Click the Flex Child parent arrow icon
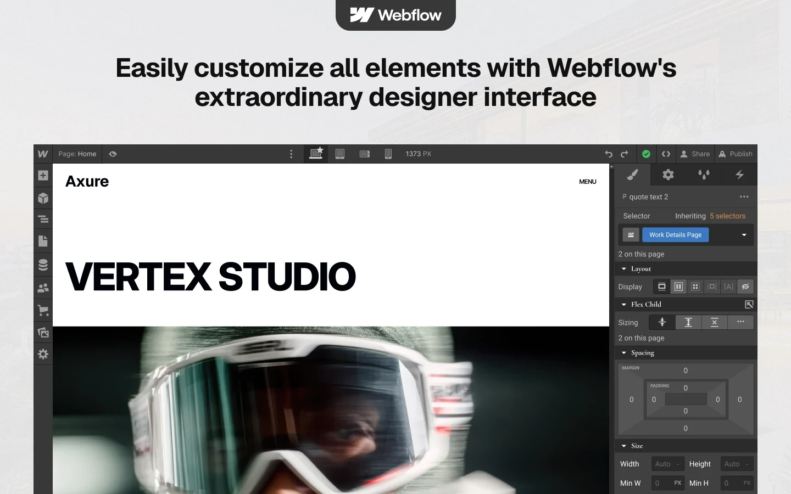 (749, 305)
